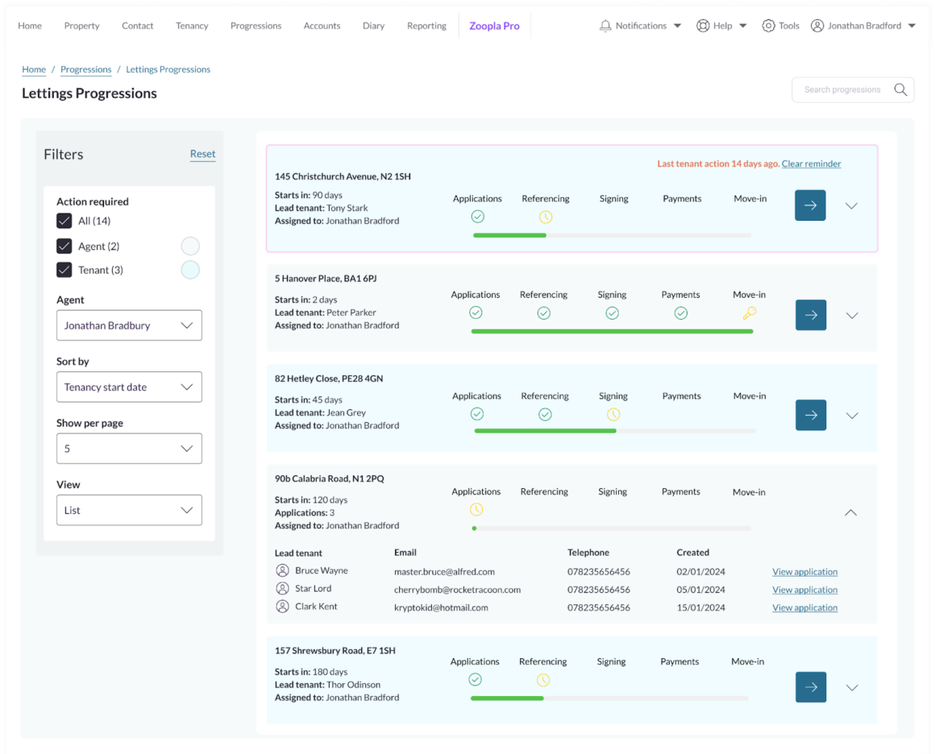Click Bruce Wayne's user avatar icon

coord(282,570)
